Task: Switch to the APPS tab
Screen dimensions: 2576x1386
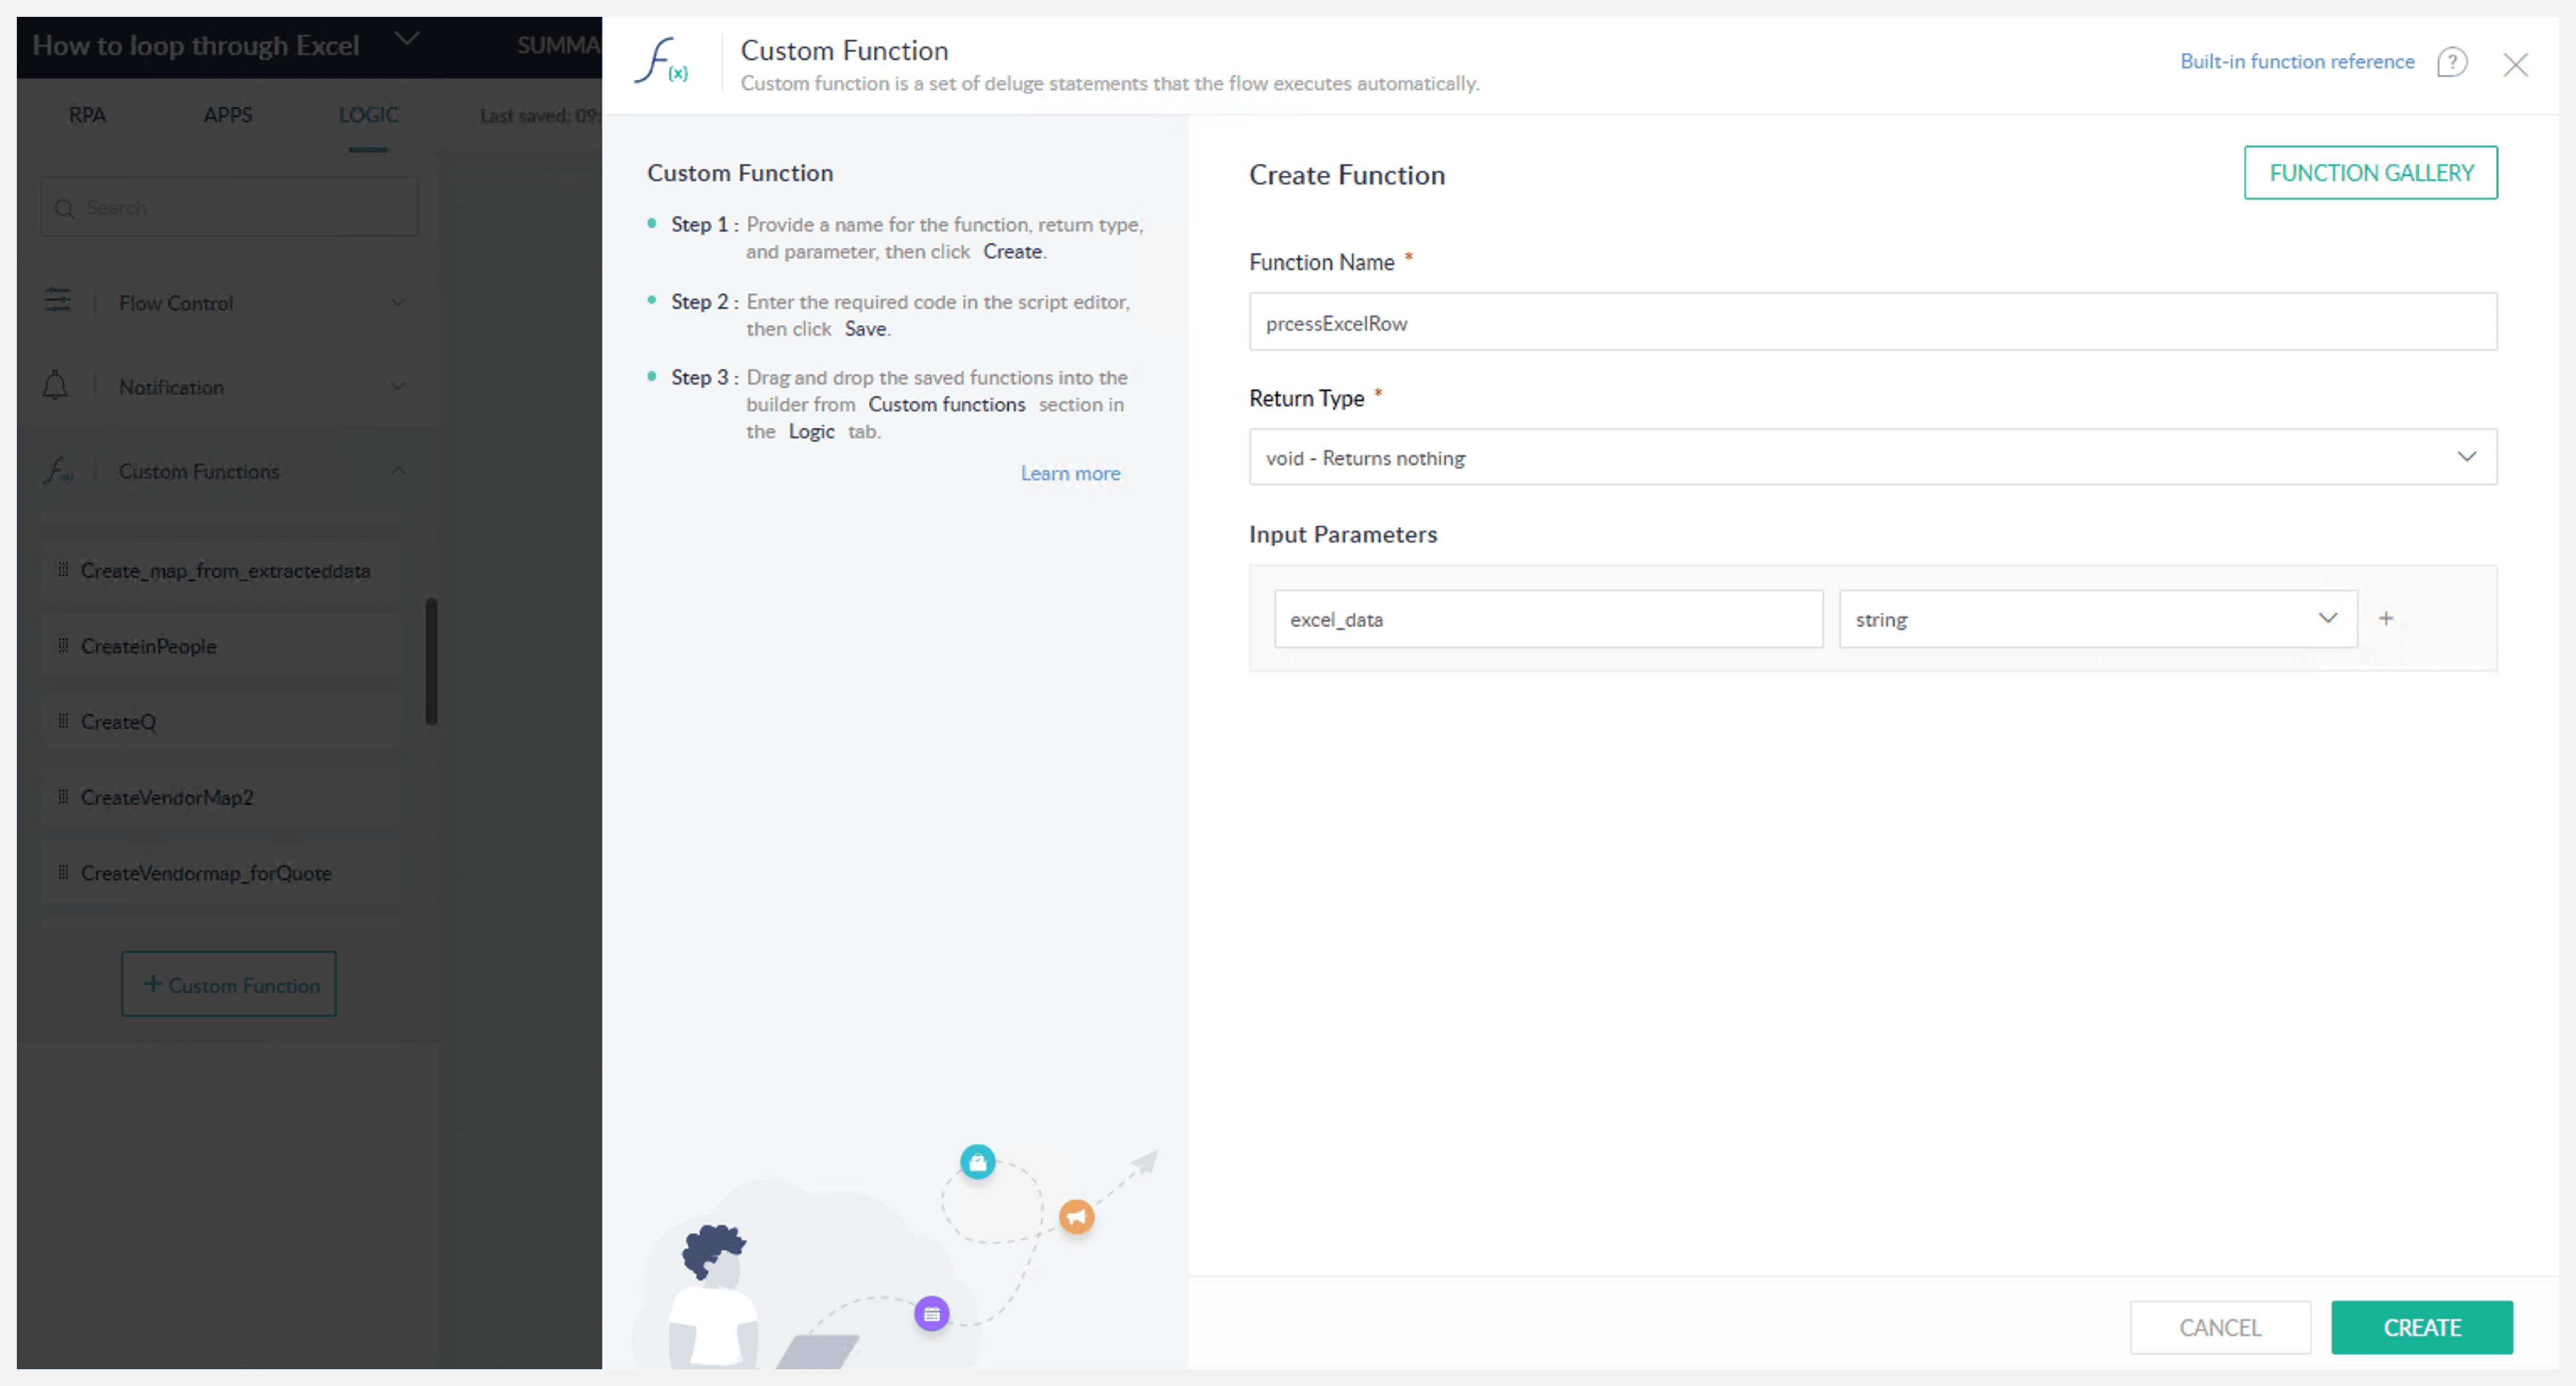Action: [227, 115]
